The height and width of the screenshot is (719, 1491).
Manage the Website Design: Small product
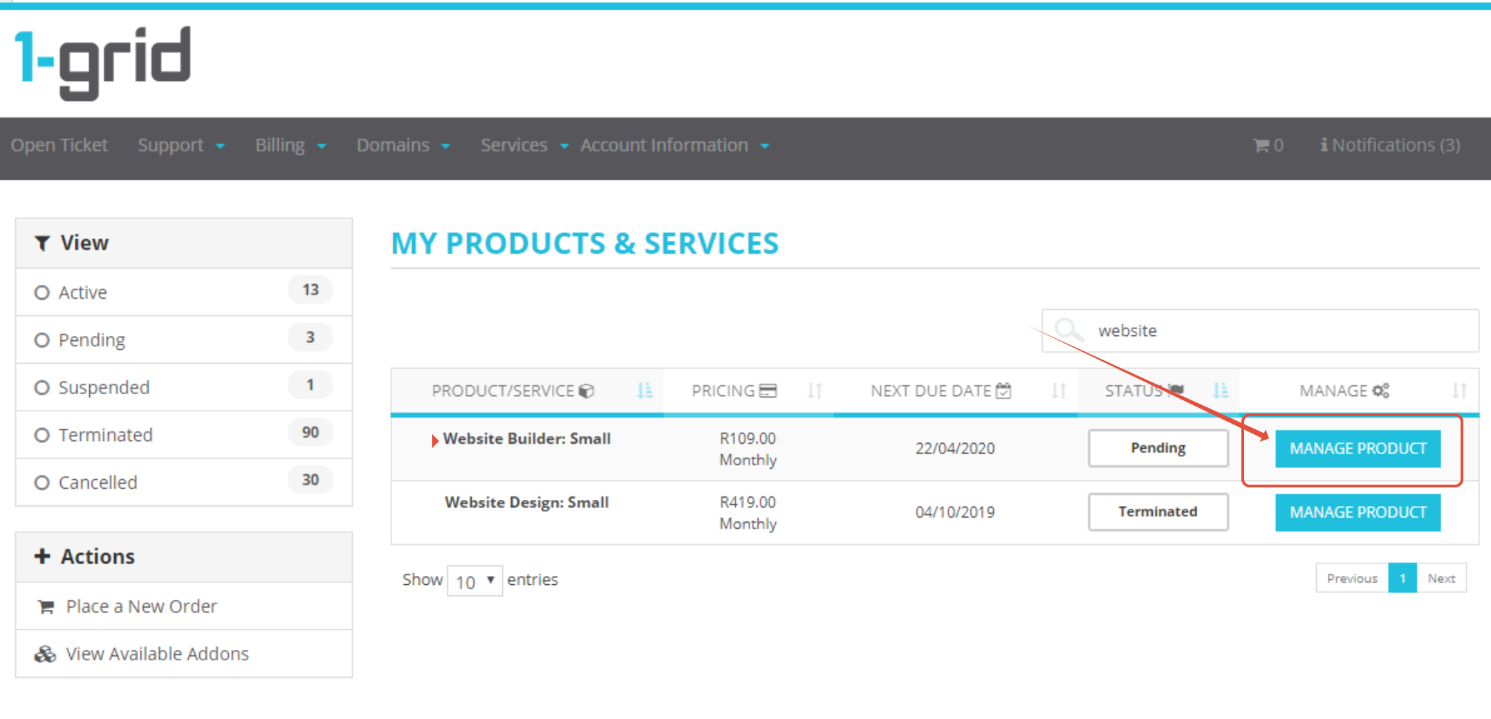(1358, 512)
